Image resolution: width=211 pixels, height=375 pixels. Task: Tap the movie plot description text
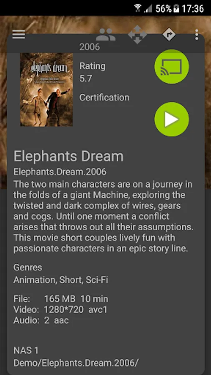point(103,216)
